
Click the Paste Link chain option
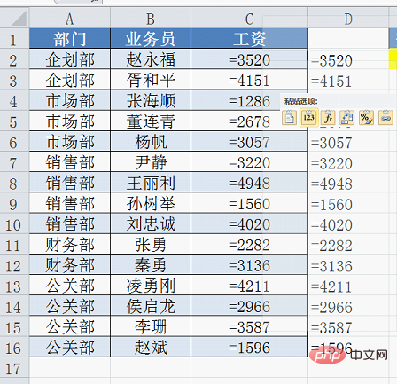(x=385, y=118)
